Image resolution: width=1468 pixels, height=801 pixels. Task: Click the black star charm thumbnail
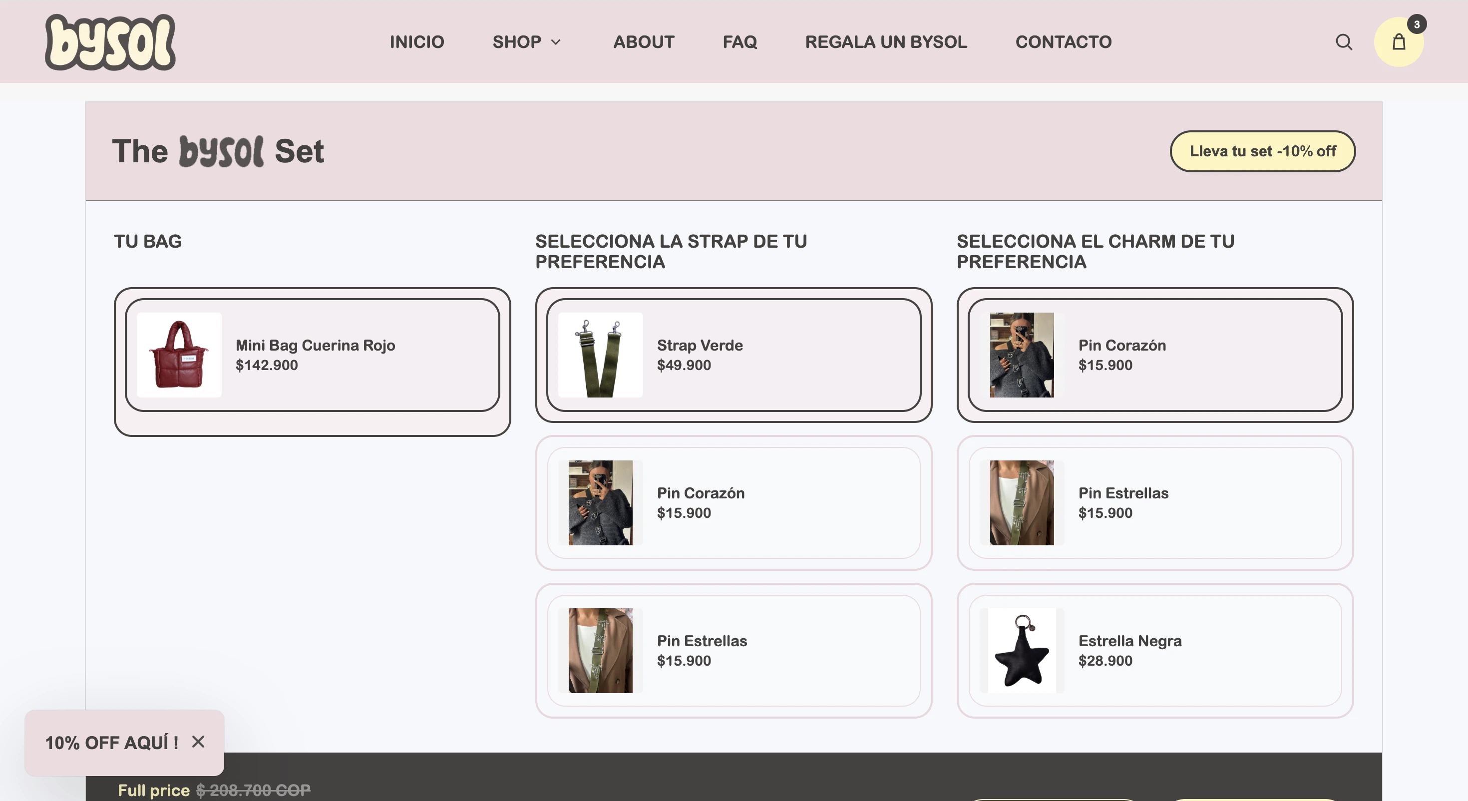click(x=1021, y=651)
